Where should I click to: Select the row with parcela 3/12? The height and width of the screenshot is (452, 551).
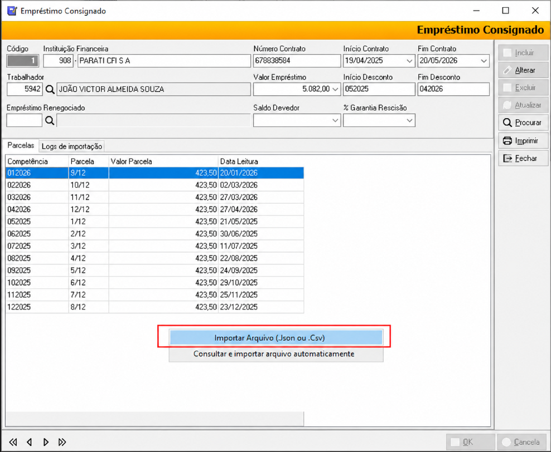[x=154, y=246]
